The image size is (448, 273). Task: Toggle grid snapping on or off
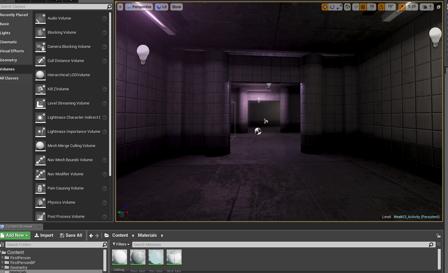click(x=362, y=7)
